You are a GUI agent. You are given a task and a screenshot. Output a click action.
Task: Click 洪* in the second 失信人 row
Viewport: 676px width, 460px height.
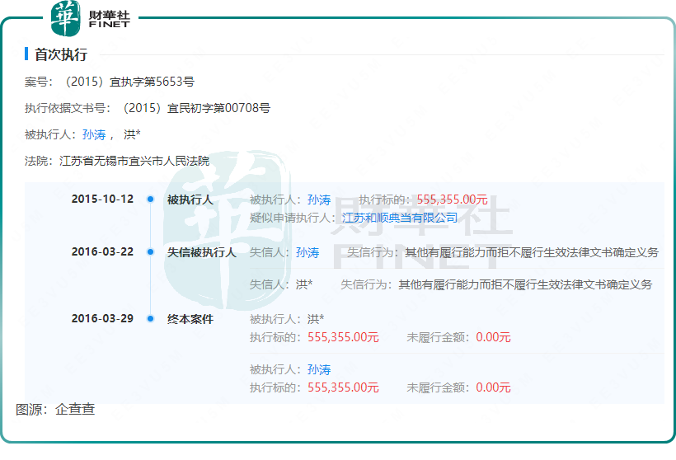click(x=304, y=284)
